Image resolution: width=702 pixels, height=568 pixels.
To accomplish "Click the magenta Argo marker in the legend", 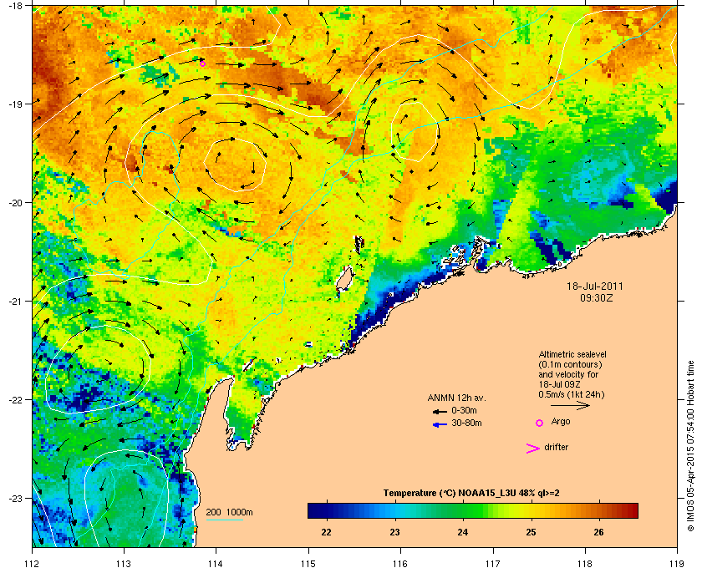I will pyautogui.click(x=540, y=423).
